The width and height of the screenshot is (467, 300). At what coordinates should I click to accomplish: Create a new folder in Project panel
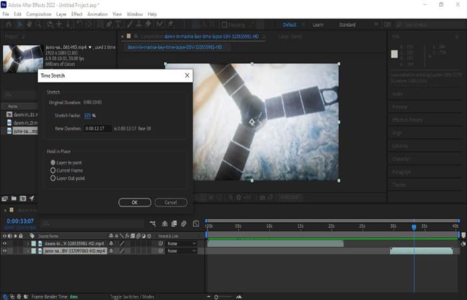point(14,199)
